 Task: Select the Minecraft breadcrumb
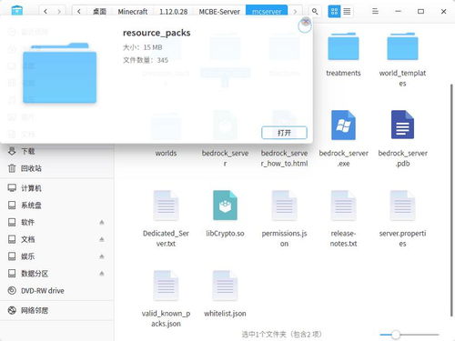pos(133,12)
